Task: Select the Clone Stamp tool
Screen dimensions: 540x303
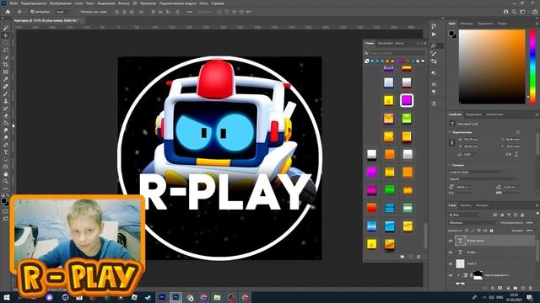Action: point(6,101)
